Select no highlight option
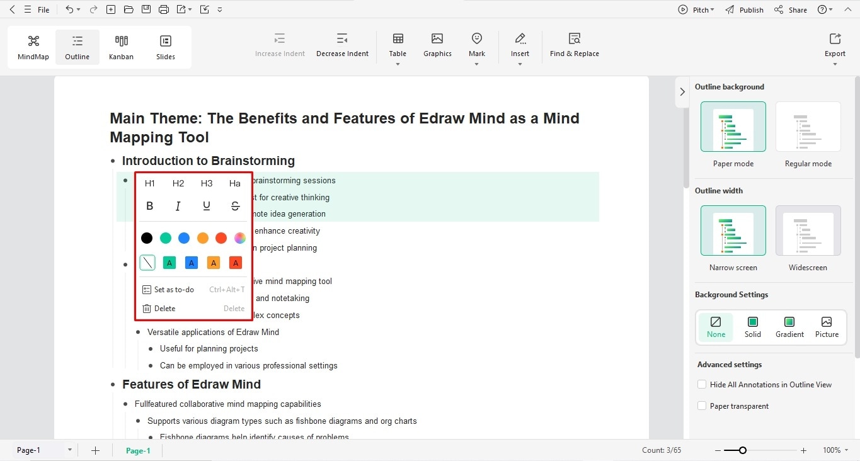This screenshot has height=461, width=860. tap(147, 263)
